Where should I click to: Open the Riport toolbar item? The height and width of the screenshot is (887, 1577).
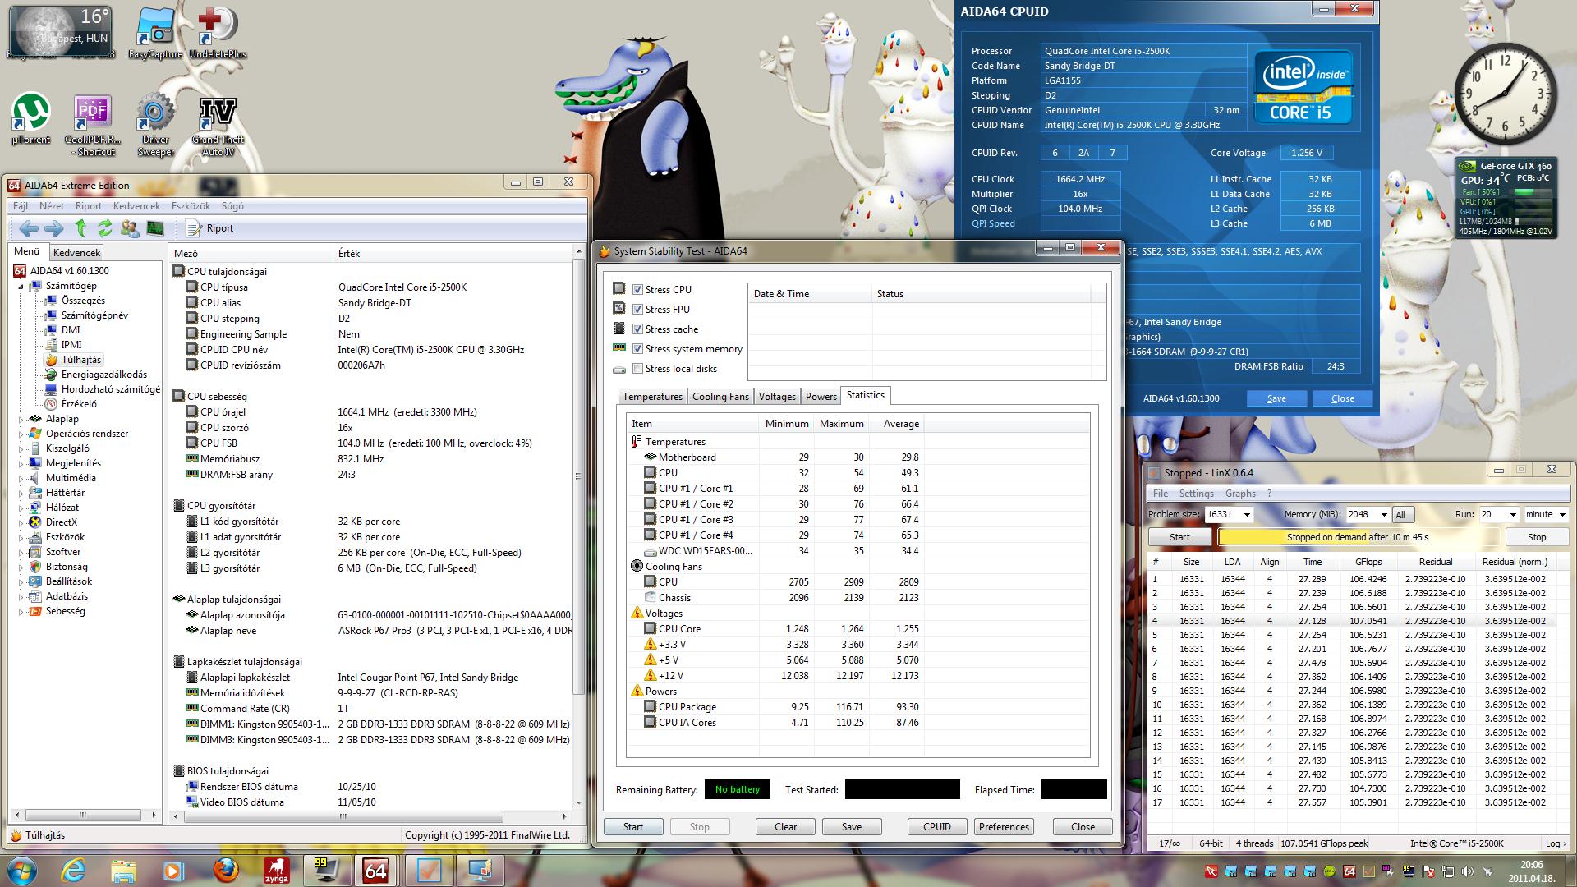pos(210,228)
